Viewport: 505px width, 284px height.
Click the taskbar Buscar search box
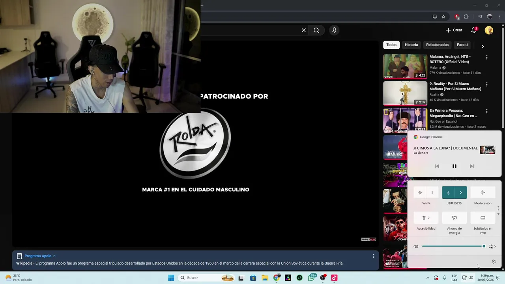pyautogui.click(x=206, y=278)
